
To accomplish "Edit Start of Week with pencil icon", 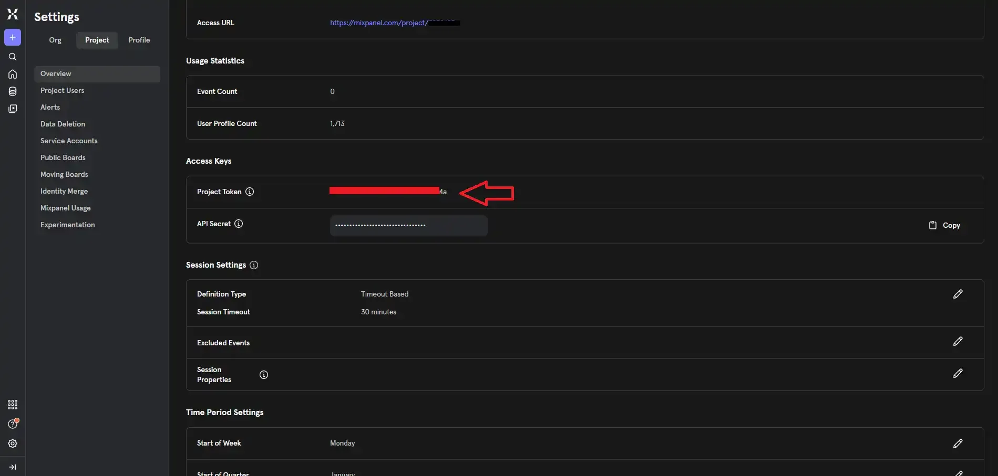I will [x=958, y=443].
